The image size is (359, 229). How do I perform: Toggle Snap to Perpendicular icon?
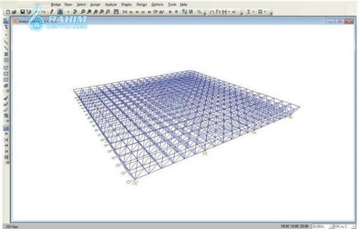(x=6, y=145)
